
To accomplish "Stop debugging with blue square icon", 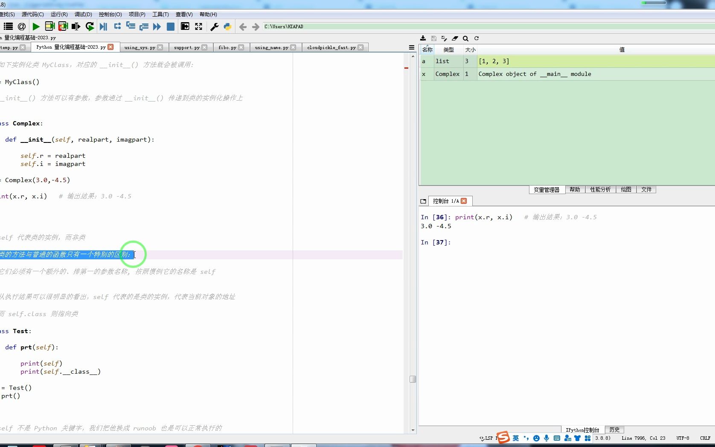I will coord(170,26).
